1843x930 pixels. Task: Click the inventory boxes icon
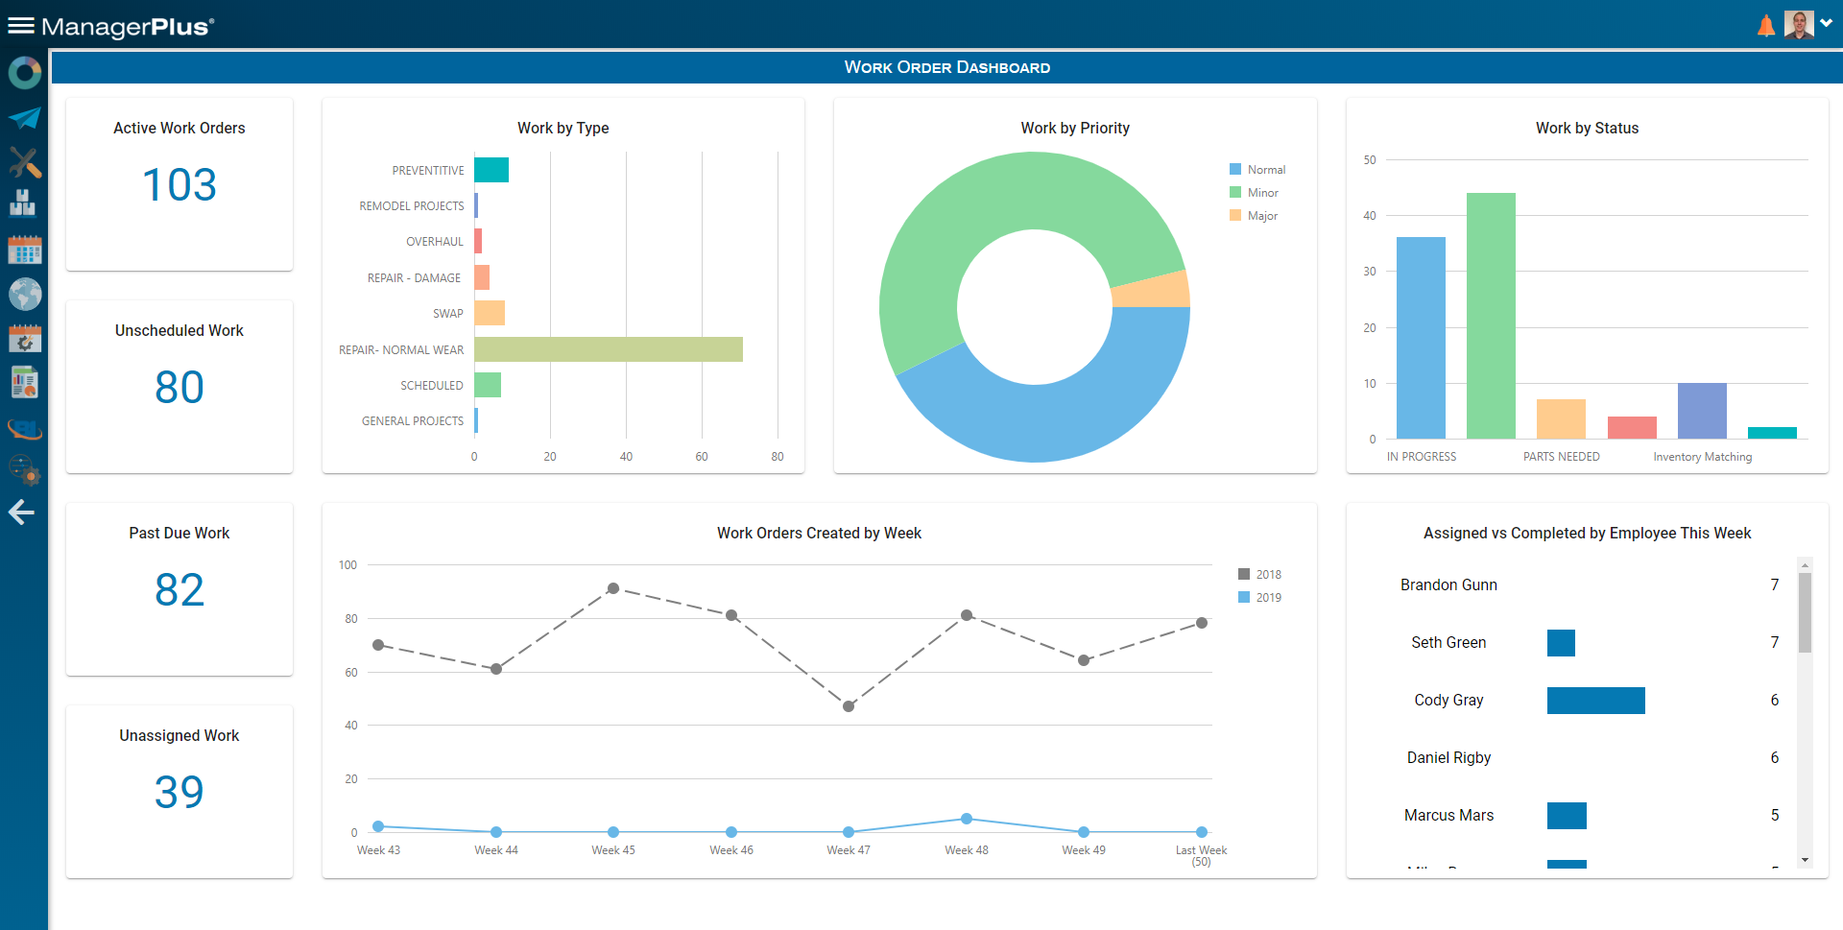click(24, 203)
